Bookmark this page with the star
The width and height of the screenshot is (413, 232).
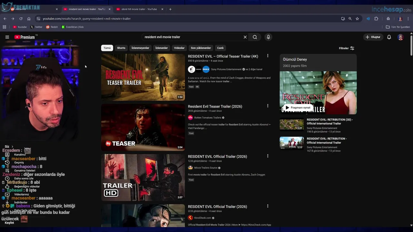(x=357, y=19)
